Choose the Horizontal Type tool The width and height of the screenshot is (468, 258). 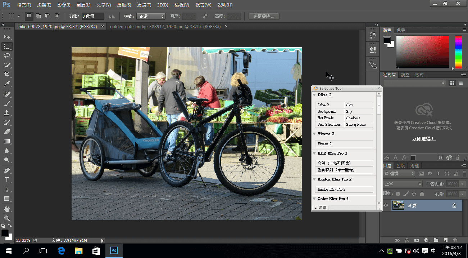coord(7,179)
